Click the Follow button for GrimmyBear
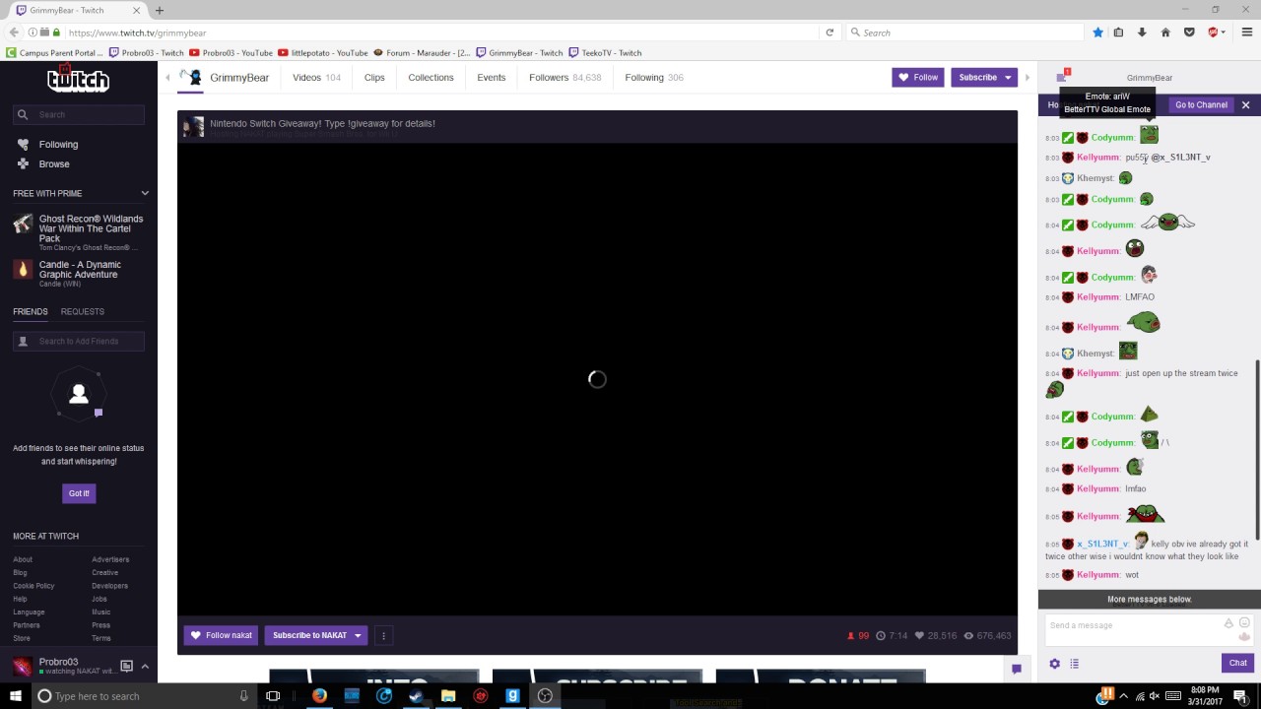The height and width of the screenshot is (709, 1261). click(x=918, y=77)
